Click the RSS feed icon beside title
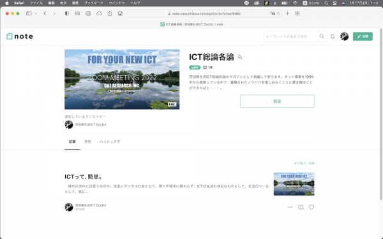The width and height of the screenshot is (383, 239). pyautogui.click(x=240, y=57)
